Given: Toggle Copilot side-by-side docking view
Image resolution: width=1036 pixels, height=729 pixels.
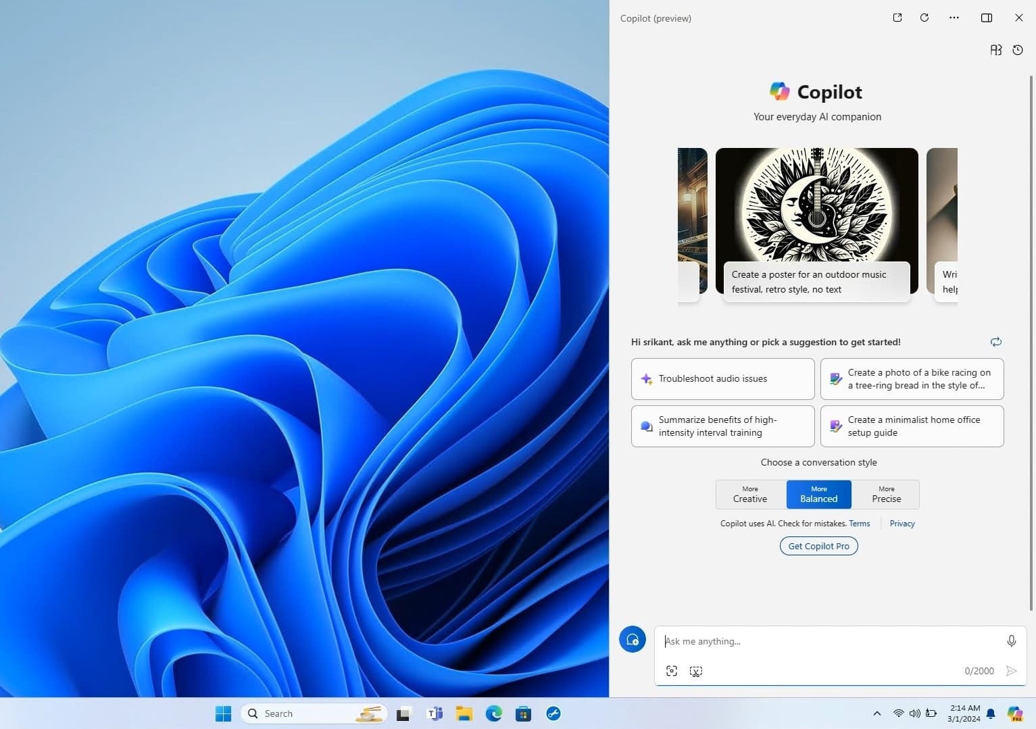Looking at the screenshot, I should 987,18.
